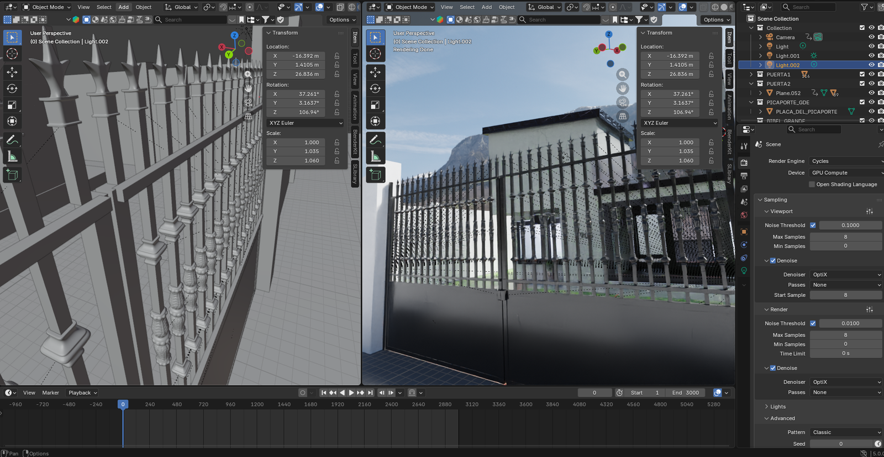
Task: Hide Light.002 in the outliner
Action: pos(871,65)
